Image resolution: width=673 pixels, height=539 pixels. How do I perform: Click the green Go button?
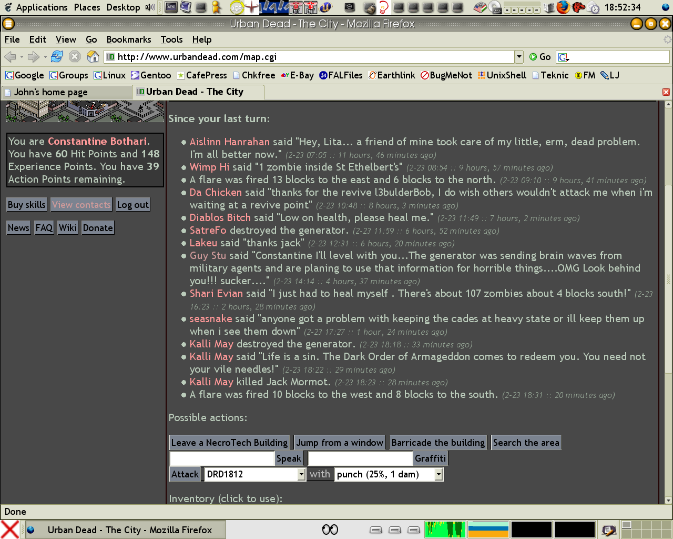540,57
